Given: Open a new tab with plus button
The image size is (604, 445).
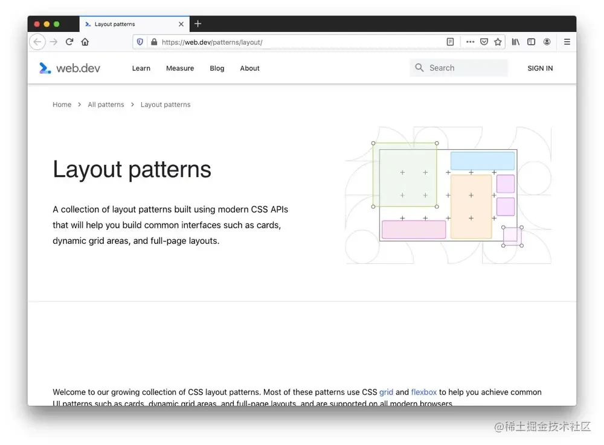Looking at the screenshot, I should coord(198,24).
